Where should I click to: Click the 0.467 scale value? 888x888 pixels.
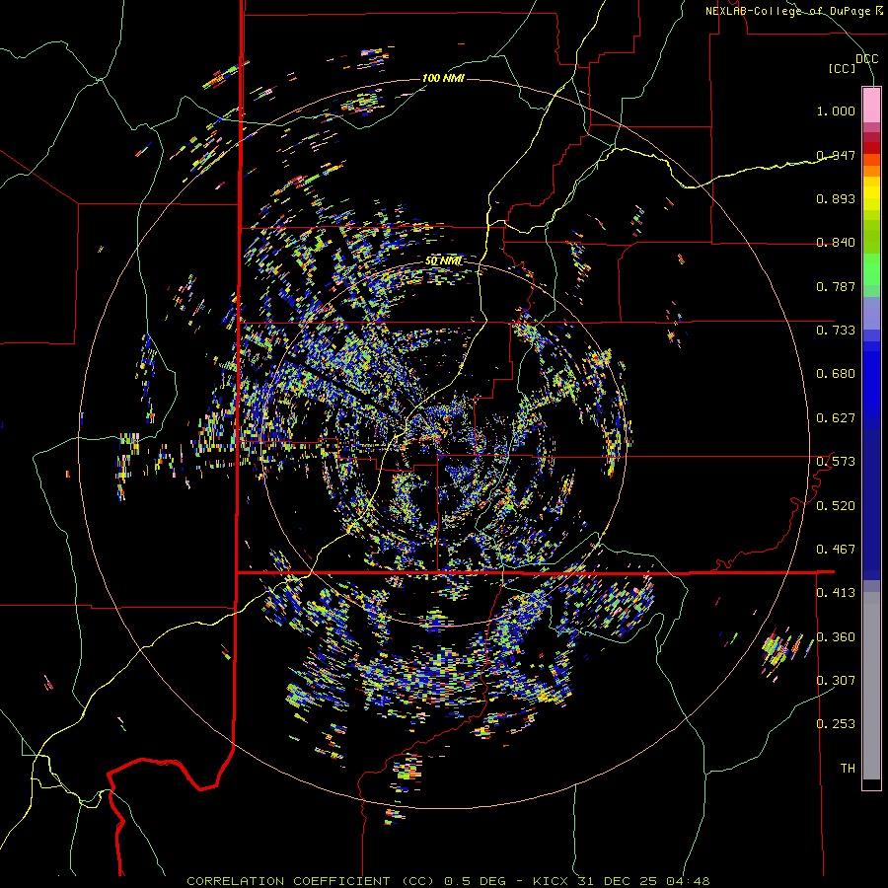(x=836, y=550)
